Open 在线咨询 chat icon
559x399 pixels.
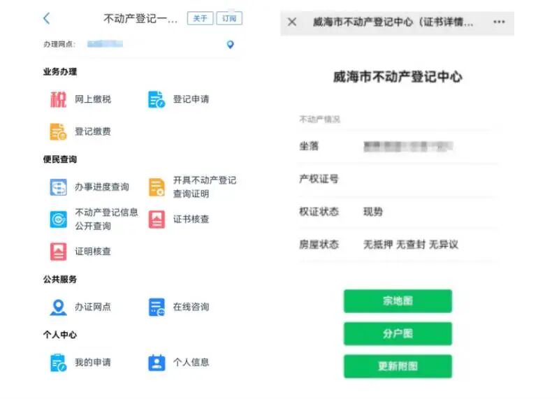[157, 307]
